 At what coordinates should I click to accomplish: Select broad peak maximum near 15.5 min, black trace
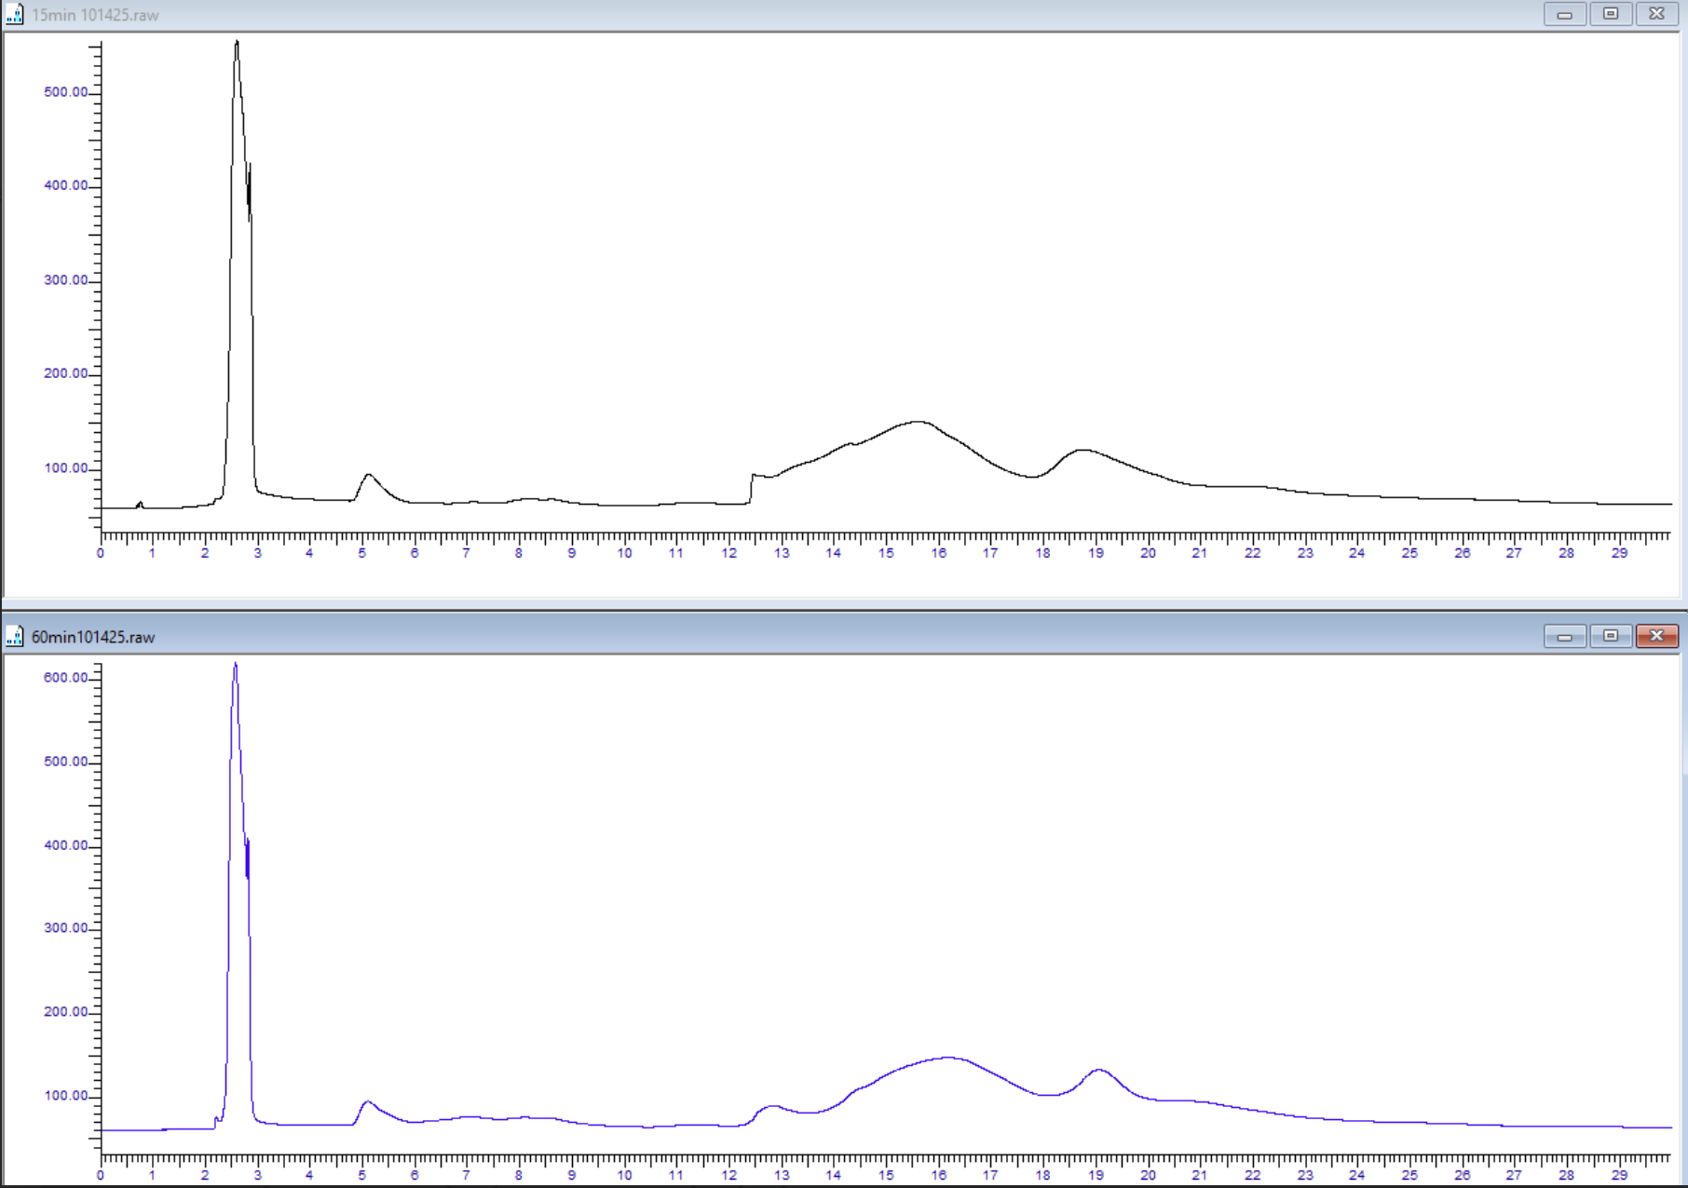point(918,422)
